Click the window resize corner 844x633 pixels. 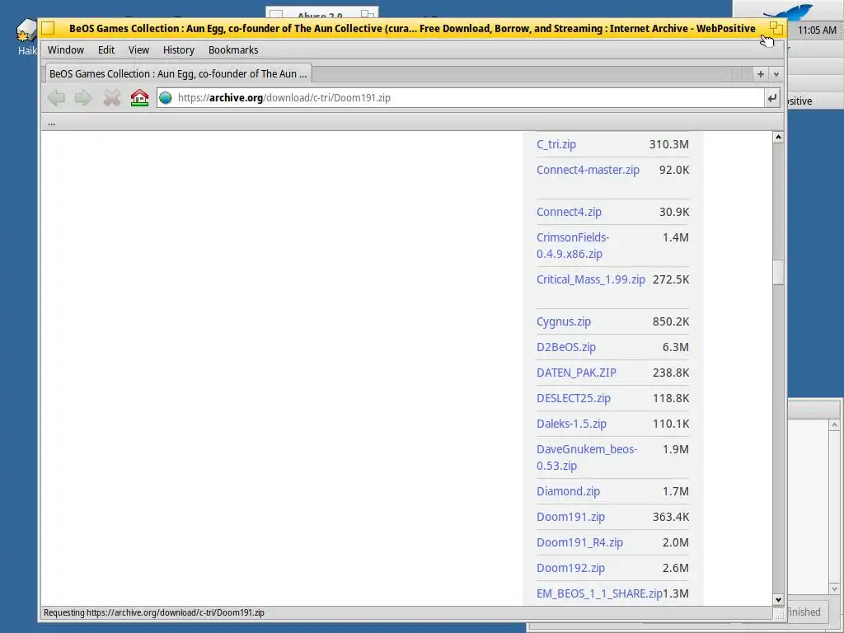tap(779, 613)
